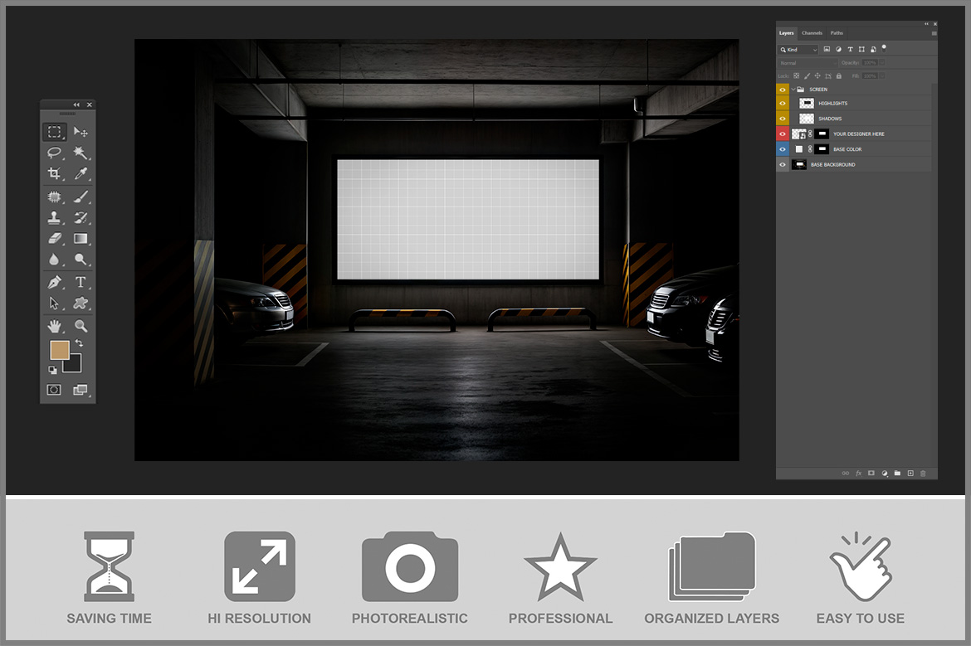Select the Pen tool
Viewport: 971px width, 646px height.
coord(54,283)
